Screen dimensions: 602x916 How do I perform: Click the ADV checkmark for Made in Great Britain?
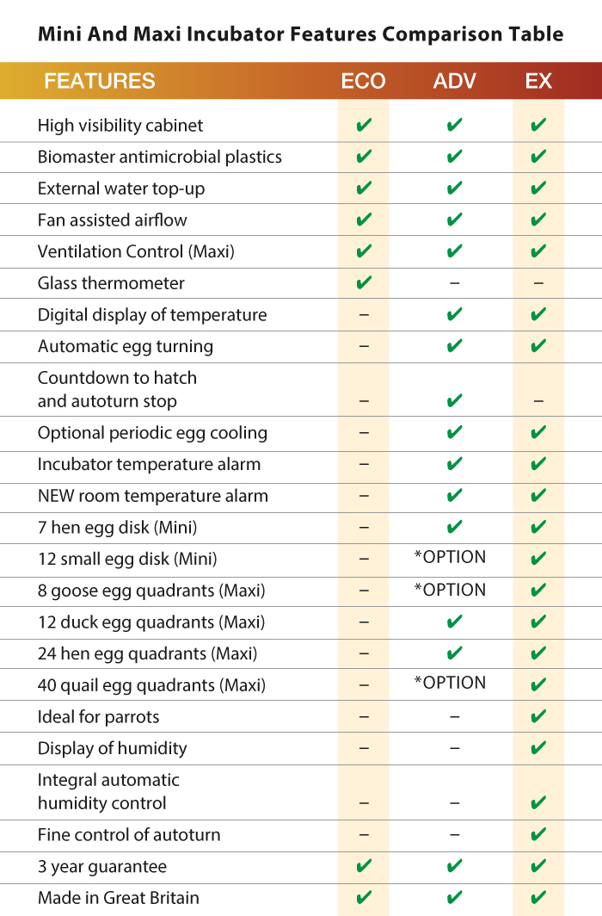(x=454, y=897)
